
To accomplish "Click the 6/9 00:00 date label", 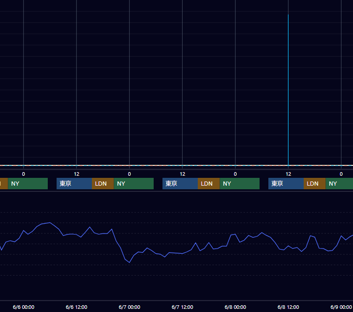I will pyautogui.click(x=341, y=307).
